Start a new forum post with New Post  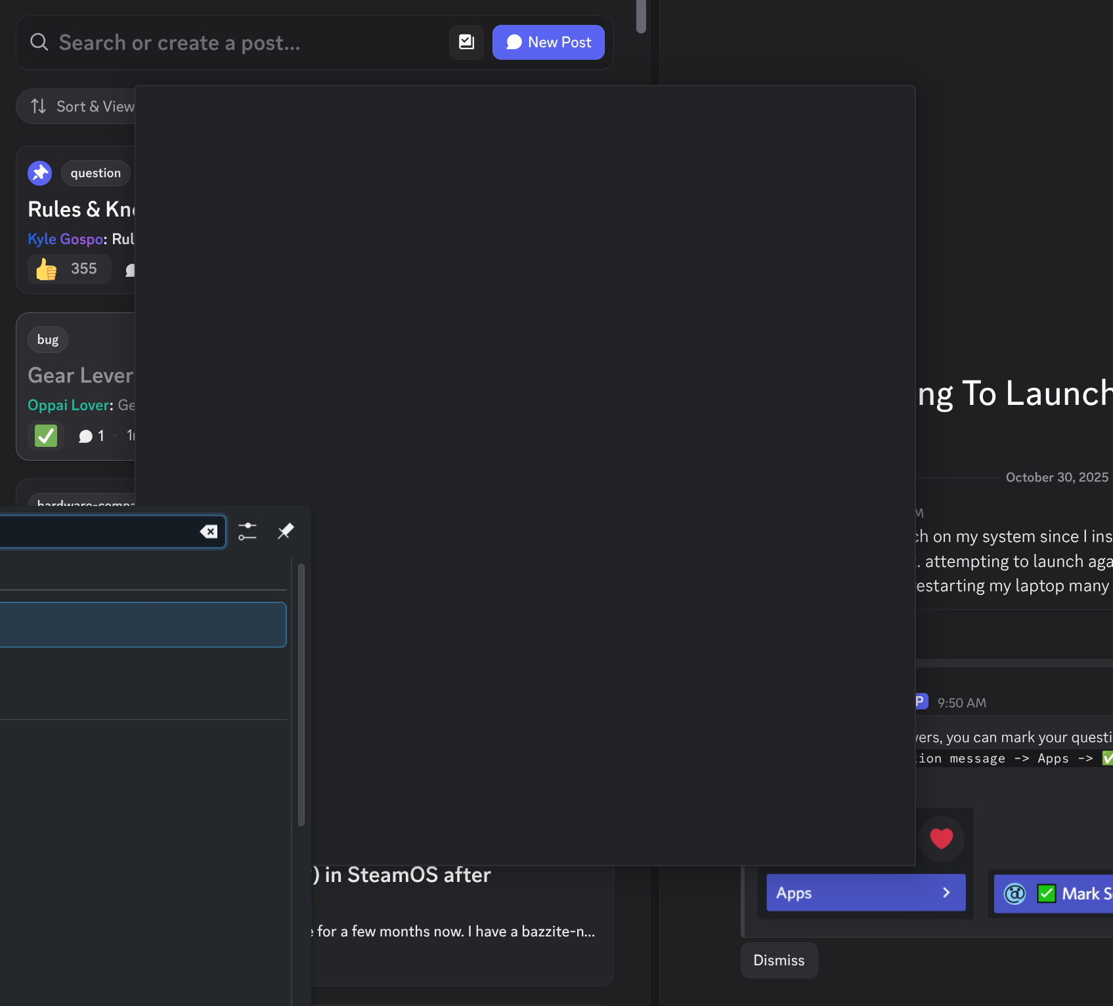(548, 42)
